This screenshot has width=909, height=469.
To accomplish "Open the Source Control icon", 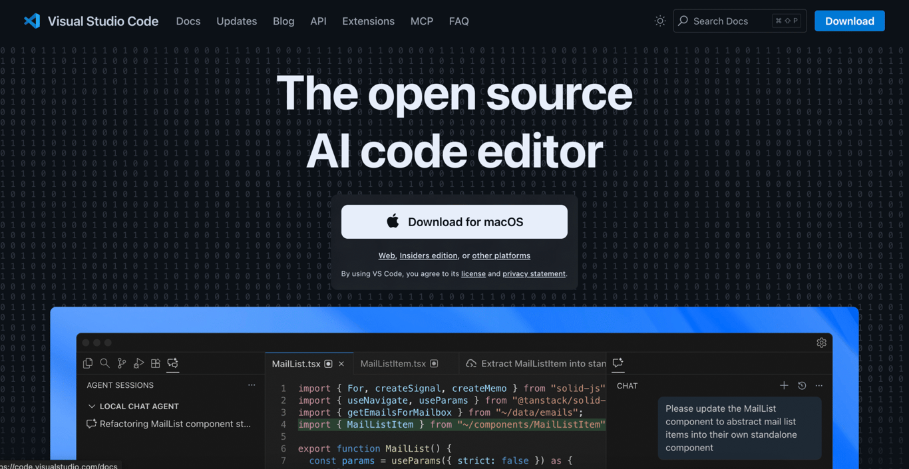I will [122, 363].
